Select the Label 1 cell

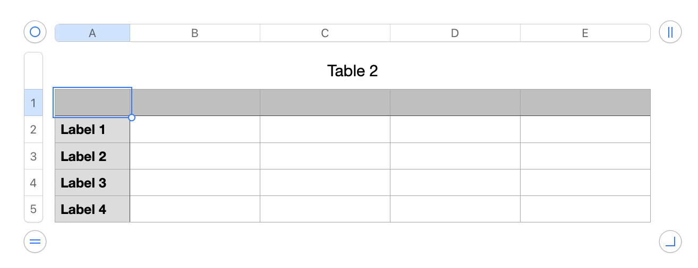point(92,129)
